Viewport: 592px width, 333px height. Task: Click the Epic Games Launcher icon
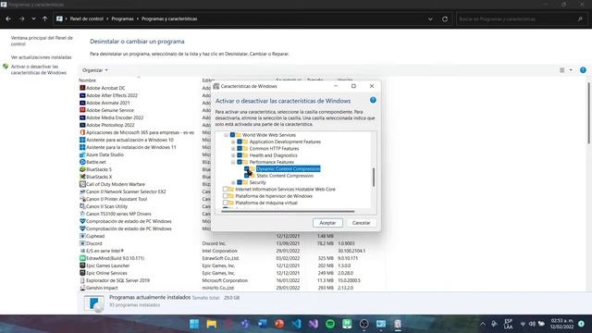(x=82, y=265)
